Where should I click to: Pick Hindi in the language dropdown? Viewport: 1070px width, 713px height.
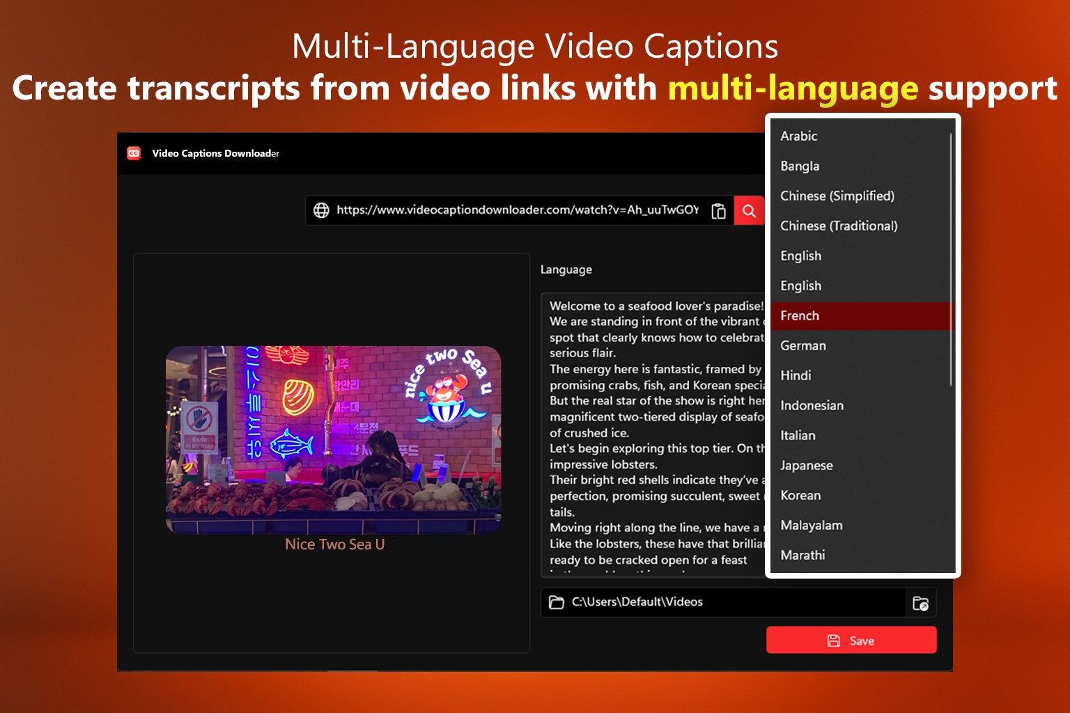coord(860,375)
